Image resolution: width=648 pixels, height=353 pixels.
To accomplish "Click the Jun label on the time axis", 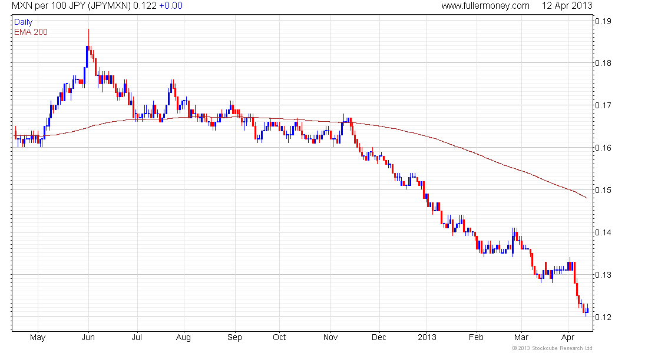I will (x=88, y=337).
